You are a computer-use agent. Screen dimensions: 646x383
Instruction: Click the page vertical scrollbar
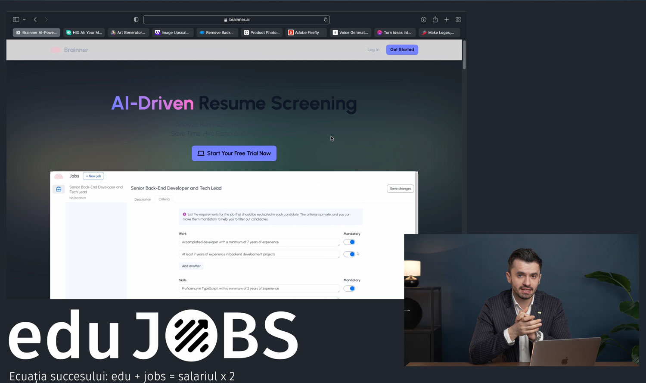pos(464,55)
